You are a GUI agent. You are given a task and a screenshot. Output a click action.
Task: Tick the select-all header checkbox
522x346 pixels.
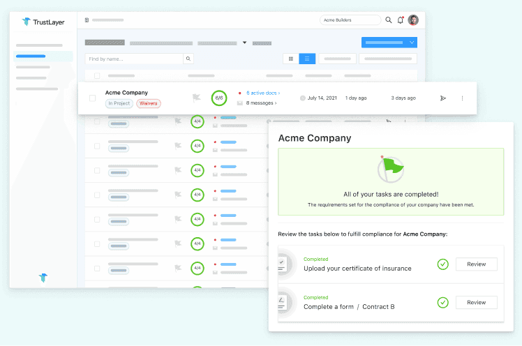coord(97,76)
